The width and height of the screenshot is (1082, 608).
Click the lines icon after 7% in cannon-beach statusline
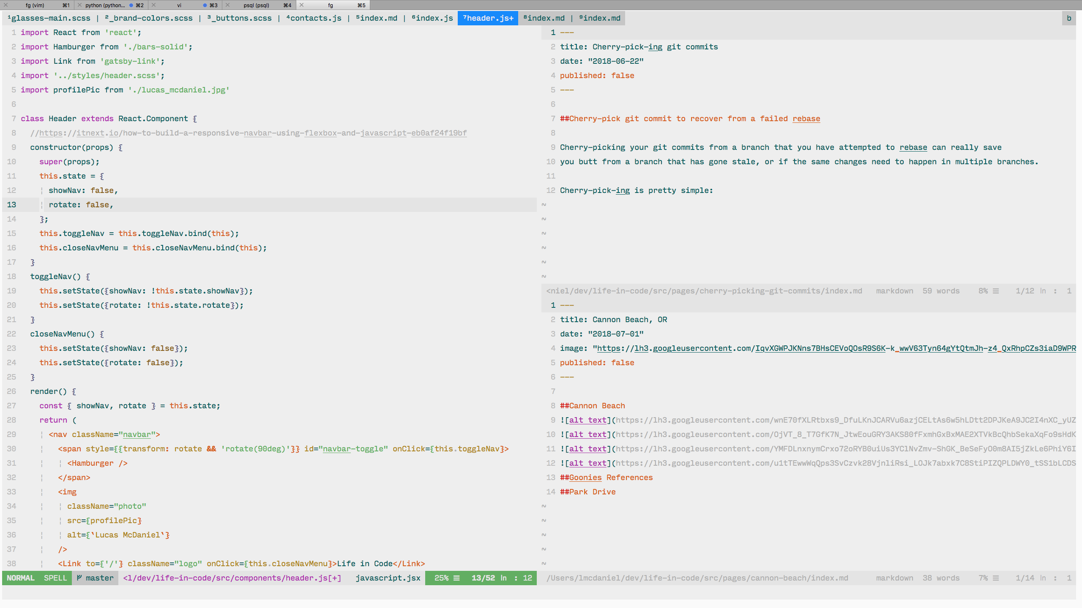[996, 578]
